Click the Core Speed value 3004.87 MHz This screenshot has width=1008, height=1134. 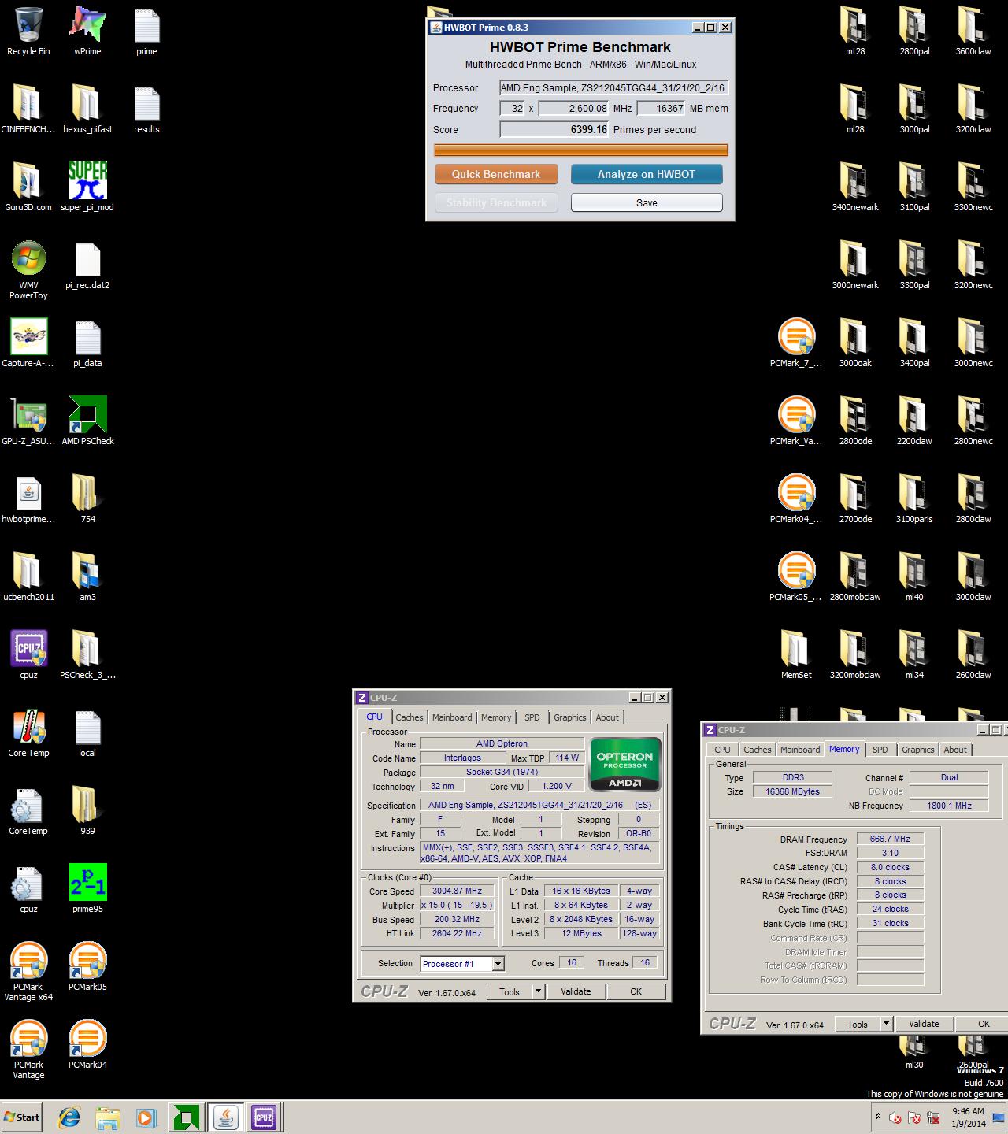458,891
